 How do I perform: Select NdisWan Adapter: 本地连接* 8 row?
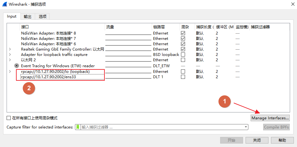coord(49,33)
